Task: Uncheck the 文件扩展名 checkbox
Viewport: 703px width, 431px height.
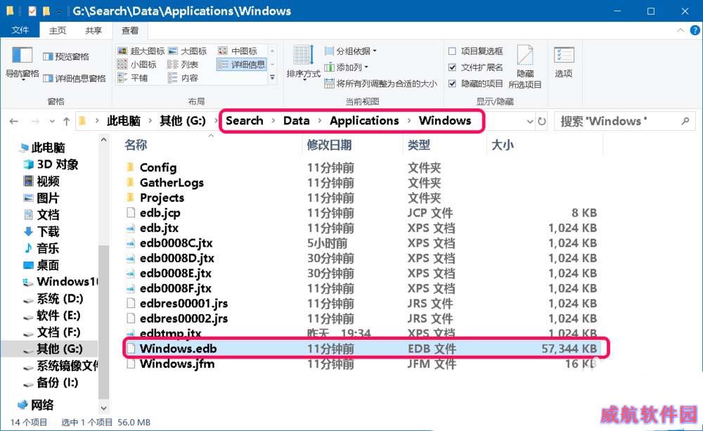Action: pyautogui.click(x=453, y=67)
